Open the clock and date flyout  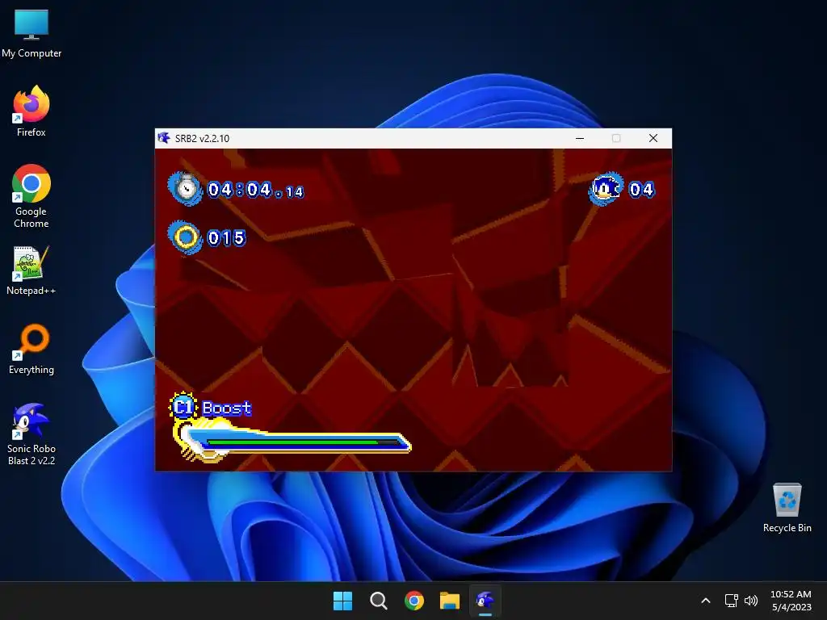pos(791,601)
